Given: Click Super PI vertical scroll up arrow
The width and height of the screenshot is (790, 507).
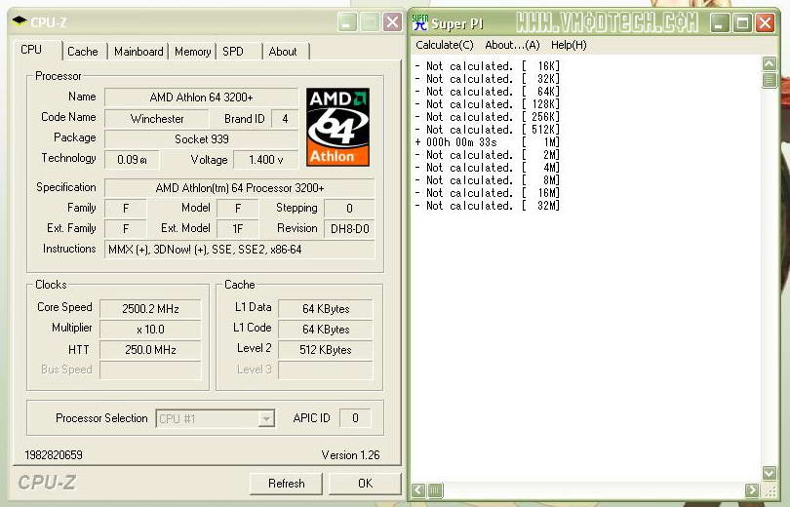Looking at the screenshot, I should [770, 64].
